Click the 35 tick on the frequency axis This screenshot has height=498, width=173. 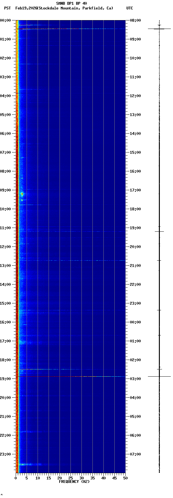[92, 478]
